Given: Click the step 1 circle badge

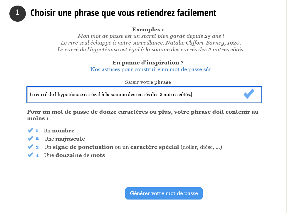Looking at the screenshot, I should pos(18,14).
